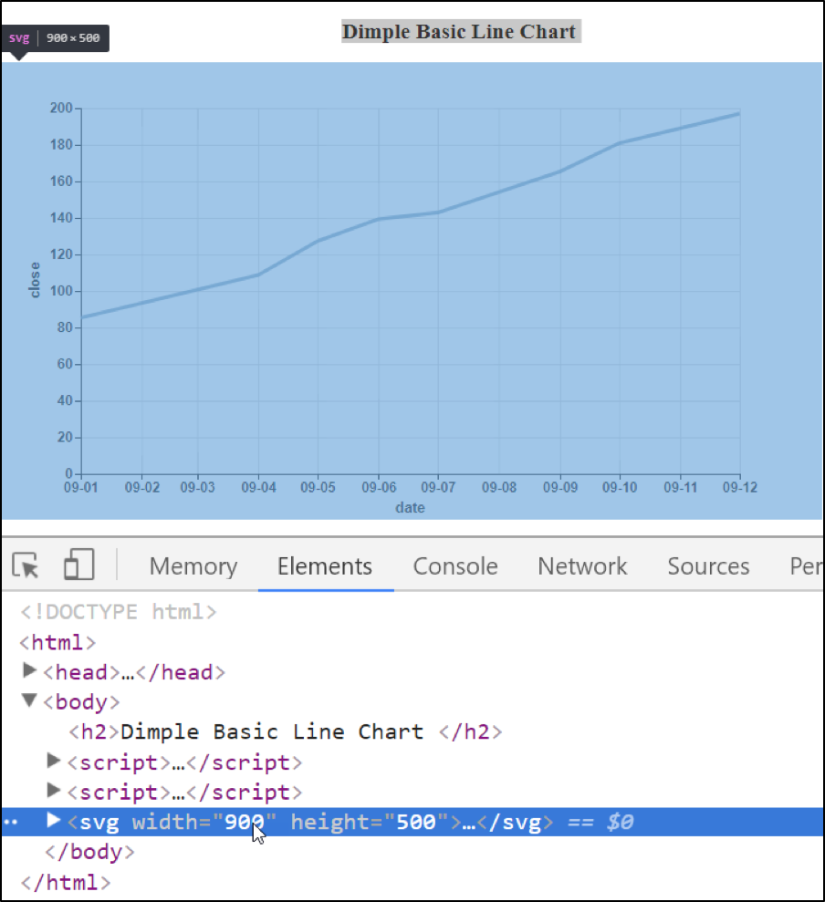Toggle the device toolbar icon

(x=78, y=564)
